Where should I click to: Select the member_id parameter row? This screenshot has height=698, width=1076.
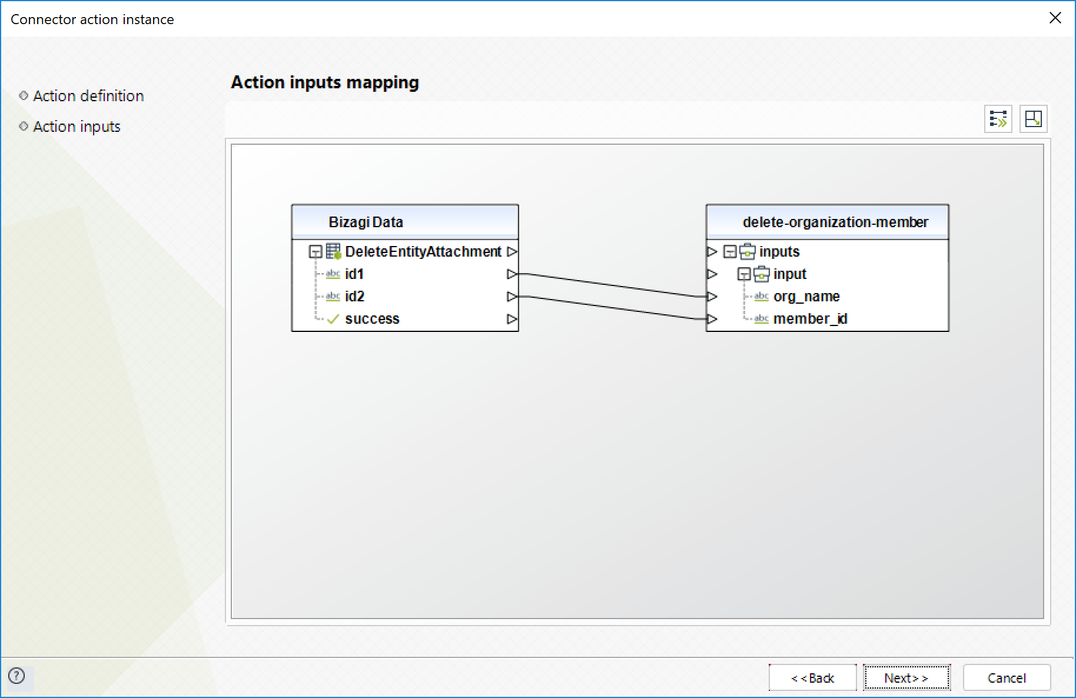coord(828,318)
